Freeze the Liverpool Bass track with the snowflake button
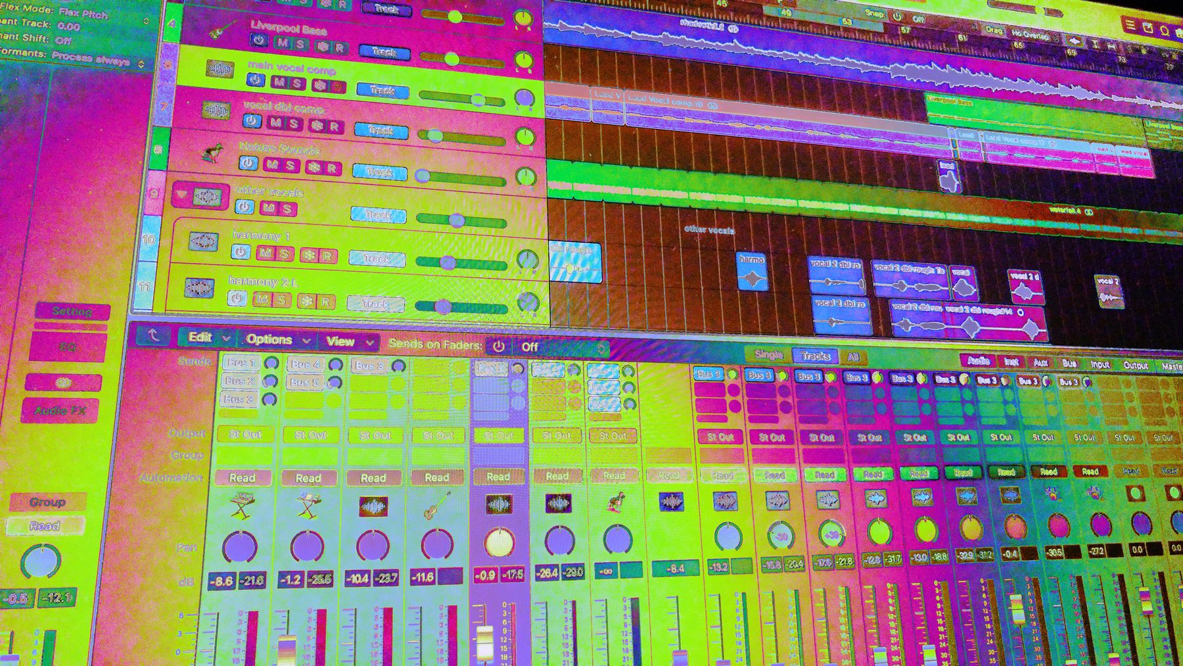The height and width of the screenshot is (666, 1183). (322, 46)
